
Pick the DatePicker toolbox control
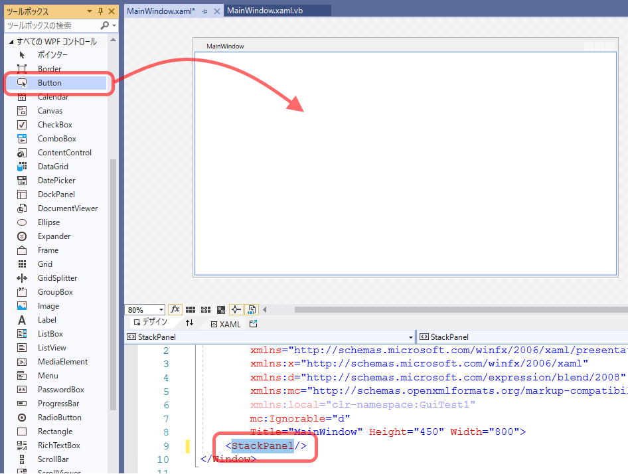(56, 181)
